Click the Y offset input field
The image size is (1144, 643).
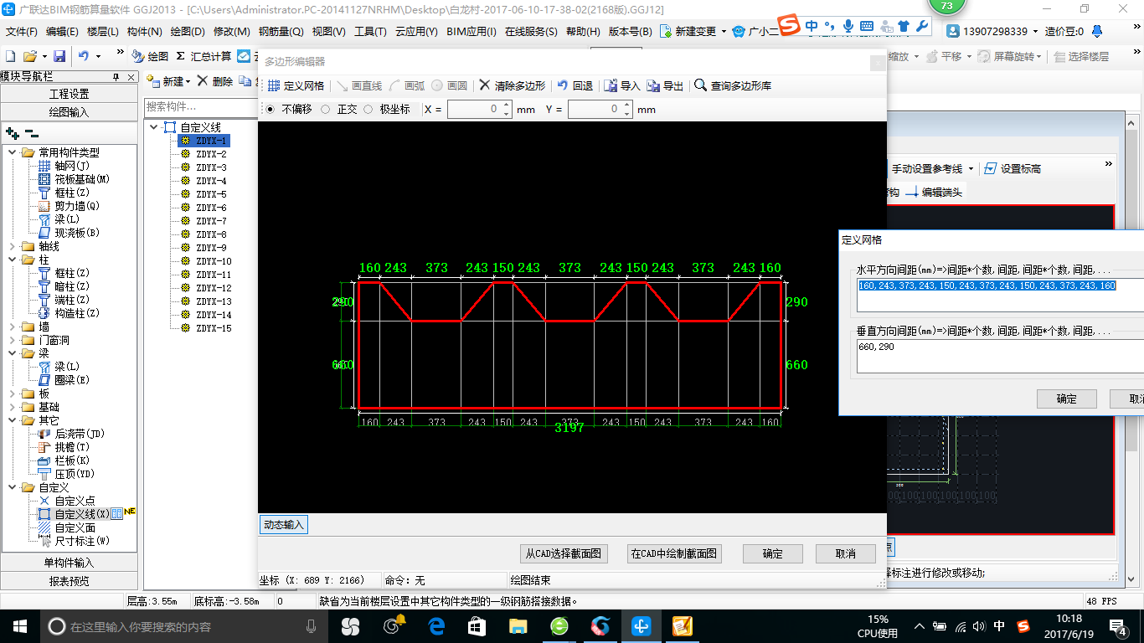595,110
